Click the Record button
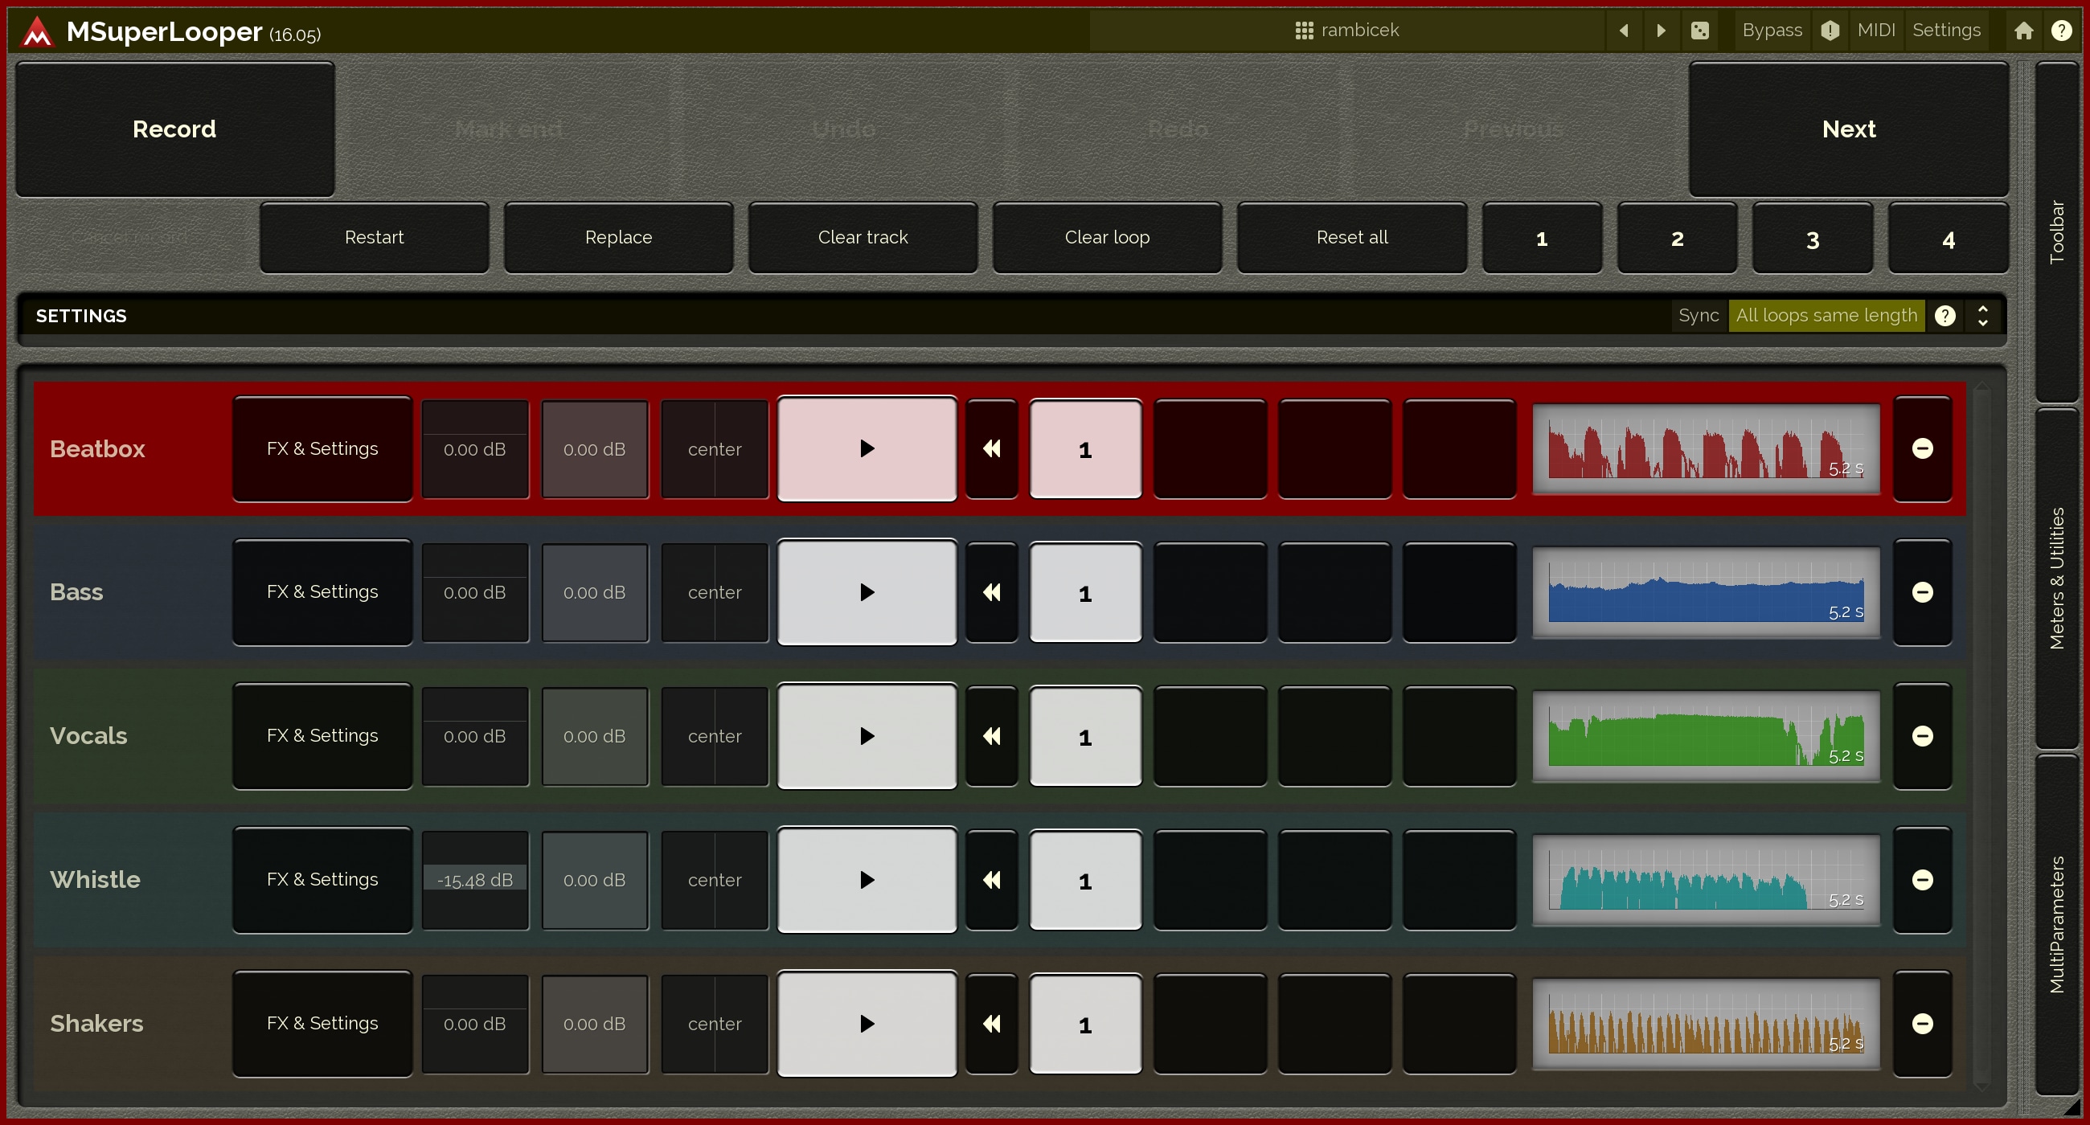This screenshot has height=1125, width=2090. tap(174, 129)
